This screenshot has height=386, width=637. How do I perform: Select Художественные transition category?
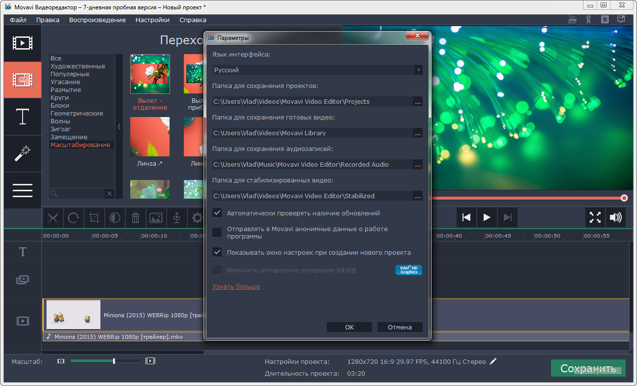click(78, 66)
